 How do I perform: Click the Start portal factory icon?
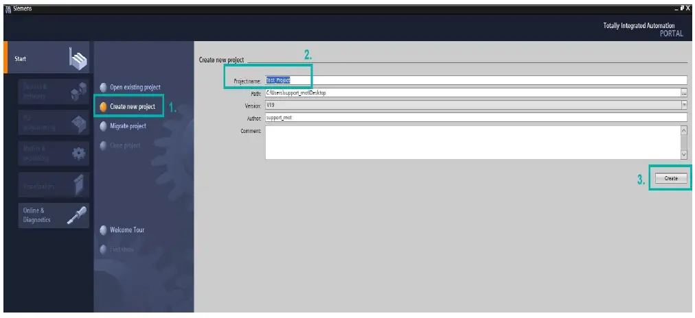click(x=78, y=58)
